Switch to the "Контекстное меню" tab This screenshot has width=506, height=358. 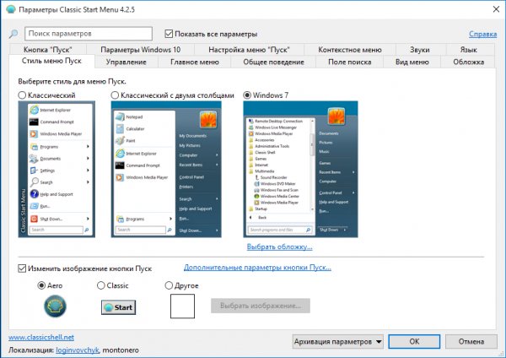click(x=350, y=50)
